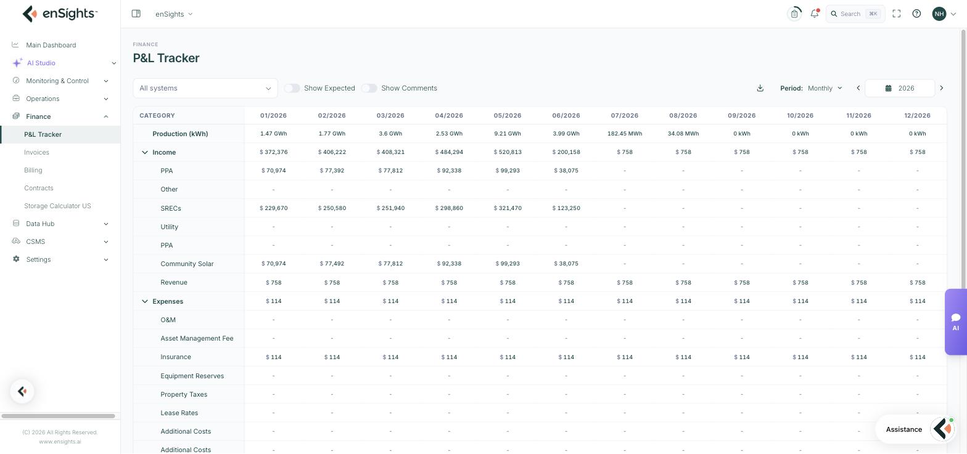
Task: Open the Billing page
Action: (x=33, y=170)
